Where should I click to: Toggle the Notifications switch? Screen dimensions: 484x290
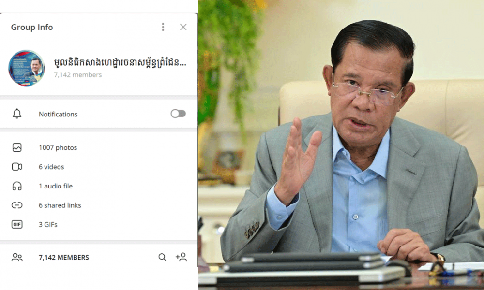tap(178, 114)
